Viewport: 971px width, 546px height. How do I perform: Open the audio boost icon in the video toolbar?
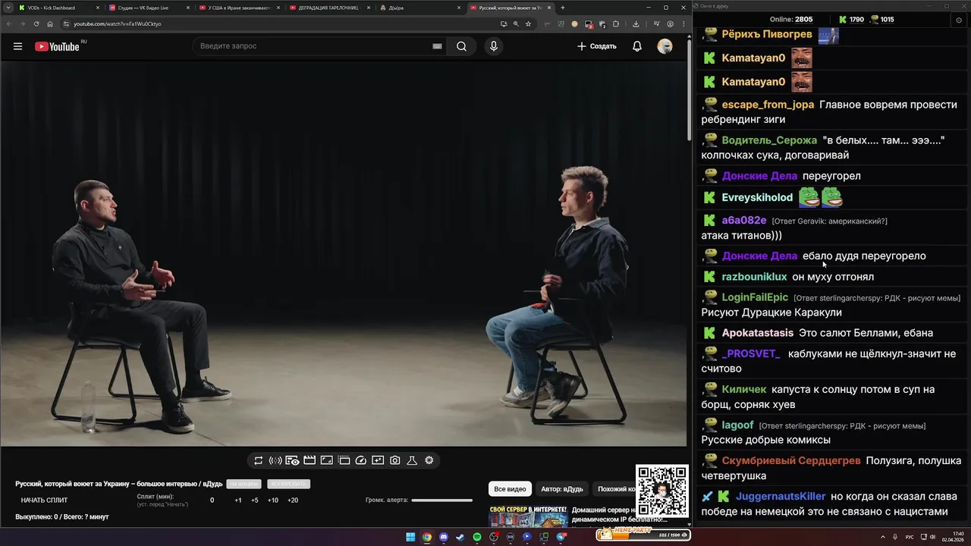coord(275,460)
